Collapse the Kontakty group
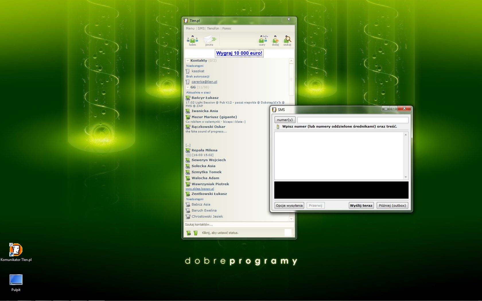Viewport: 482px width, 301px height. click(188, 60)
